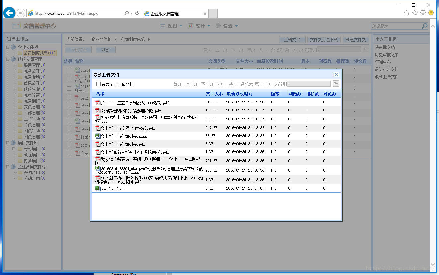Screen dimensions: 439x275
Task: Sort by 最新修改时间 column in dialog
Action: [x=239, y=94]
